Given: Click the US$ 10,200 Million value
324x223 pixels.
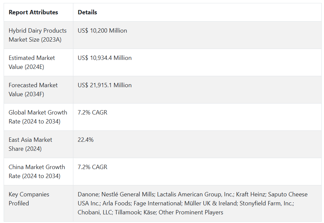Looking at the screenshot, I should tap(102, 31).
